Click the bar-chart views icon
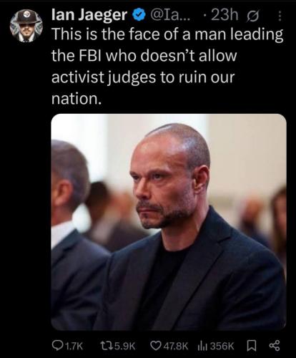 202,346
